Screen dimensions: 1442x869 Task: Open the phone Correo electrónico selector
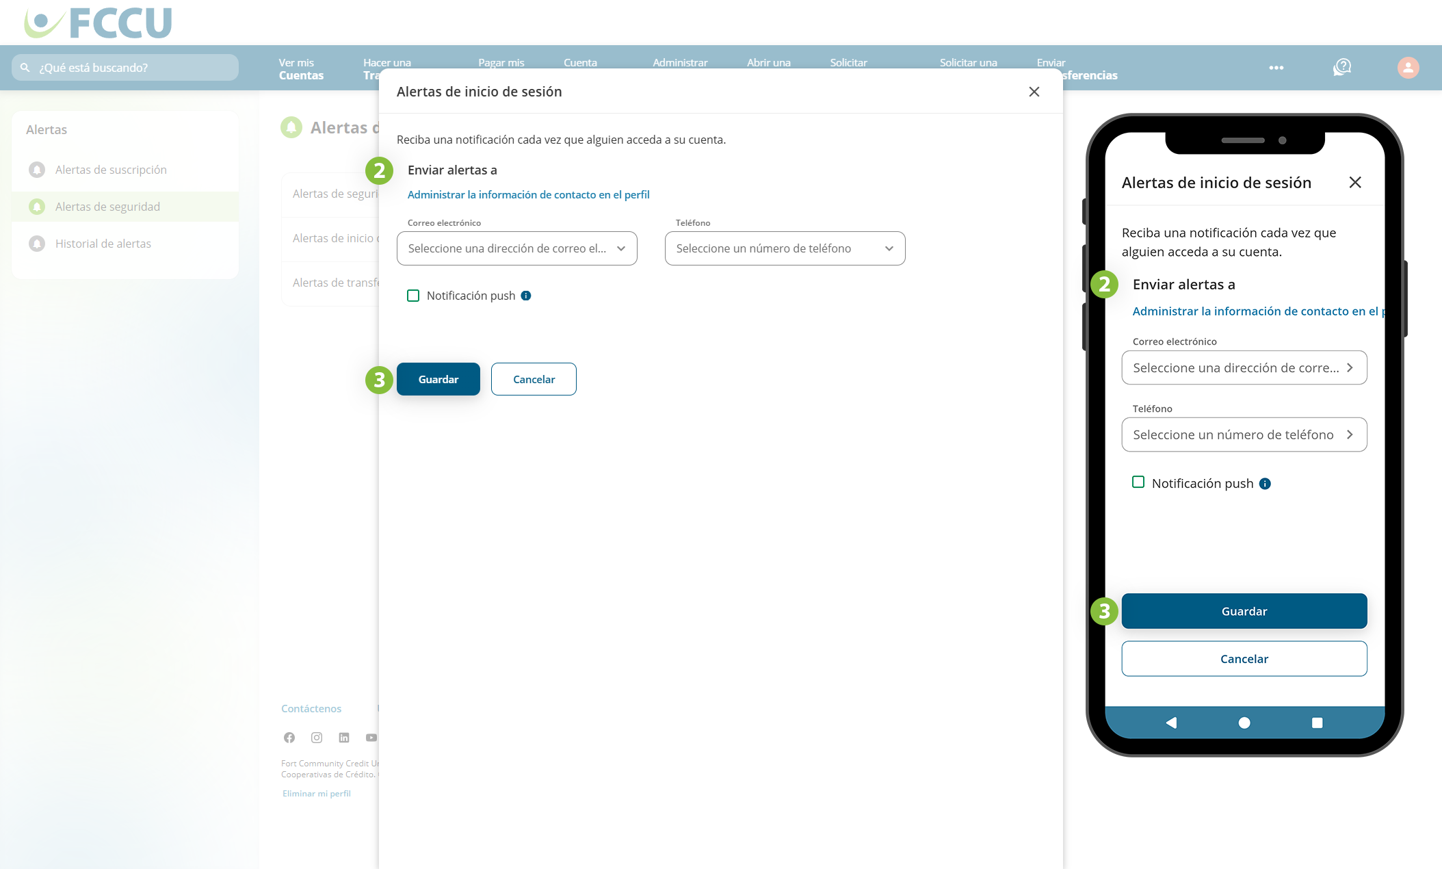[1244, 368]
